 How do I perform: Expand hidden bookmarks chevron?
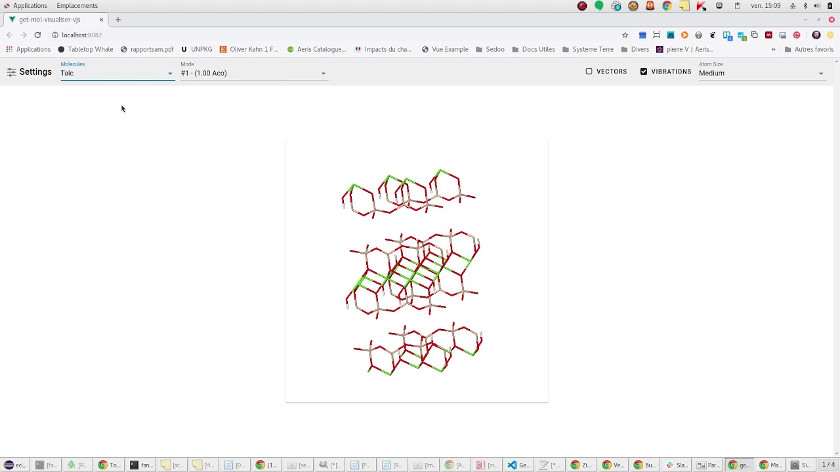[773, 49]
